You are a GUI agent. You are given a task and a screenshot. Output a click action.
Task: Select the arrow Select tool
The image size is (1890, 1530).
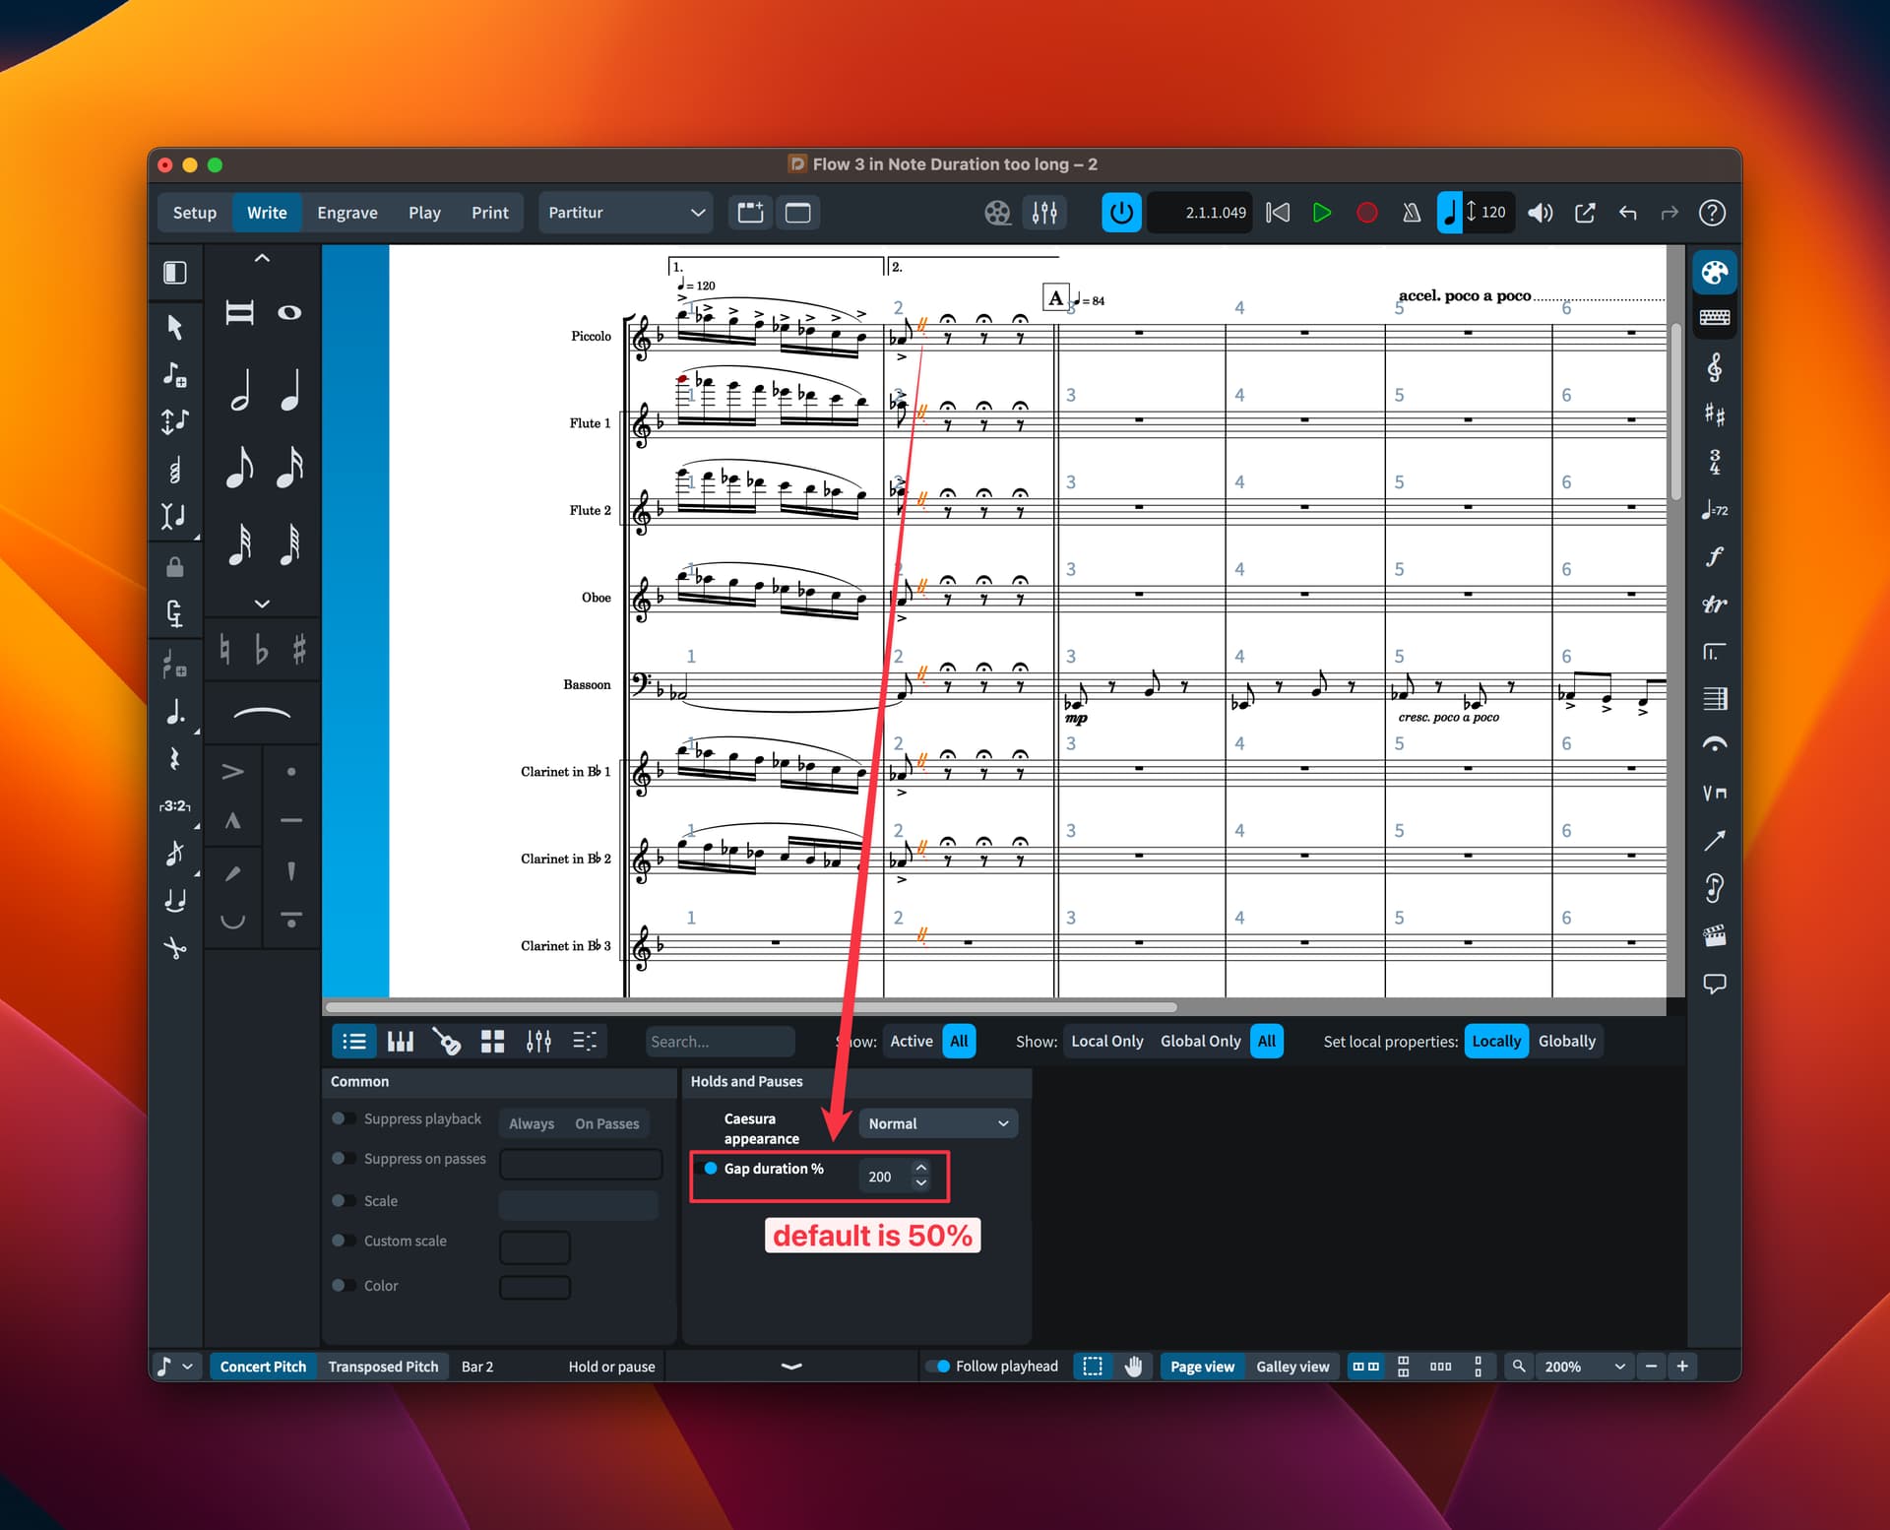(175, 327)
